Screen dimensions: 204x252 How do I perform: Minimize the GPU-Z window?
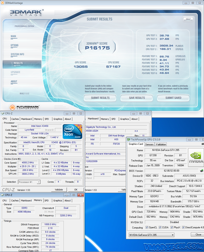(190, 139)
